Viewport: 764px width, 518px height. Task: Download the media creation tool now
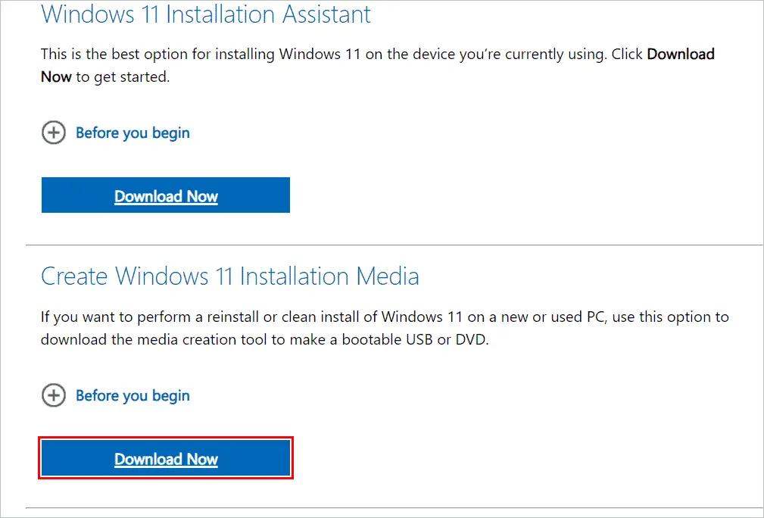click(x=166, y=458)
